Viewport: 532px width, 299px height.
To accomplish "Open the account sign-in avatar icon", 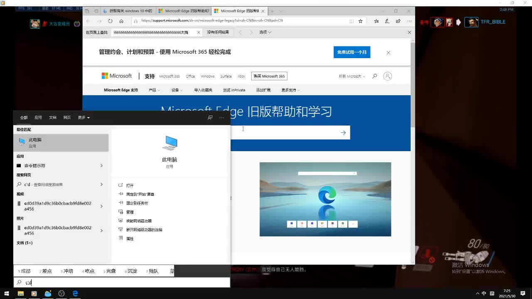I will 387,76.
